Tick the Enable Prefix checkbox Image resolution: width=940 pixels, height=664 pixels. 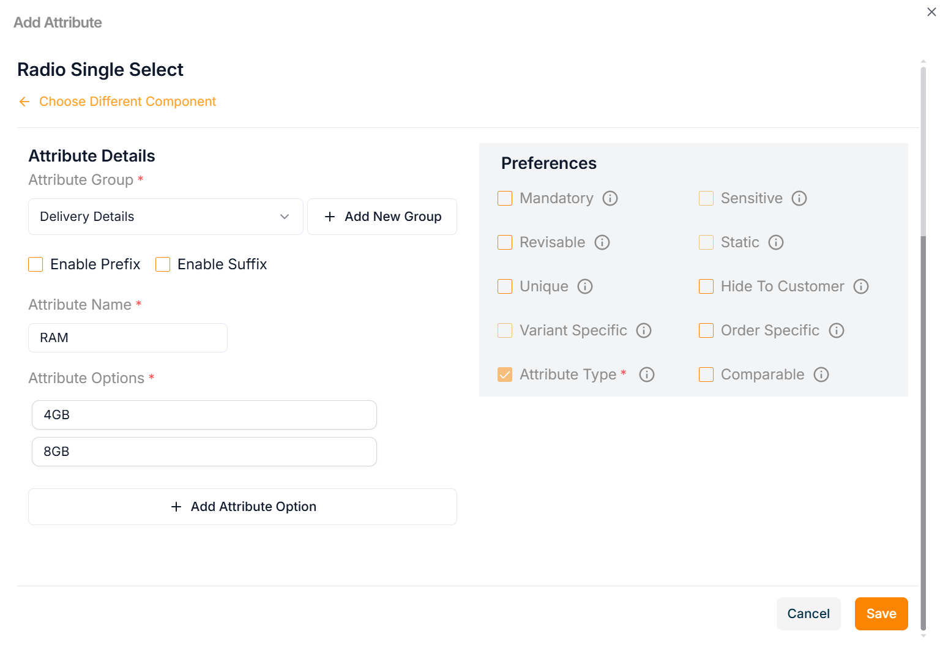coord(36,264)
